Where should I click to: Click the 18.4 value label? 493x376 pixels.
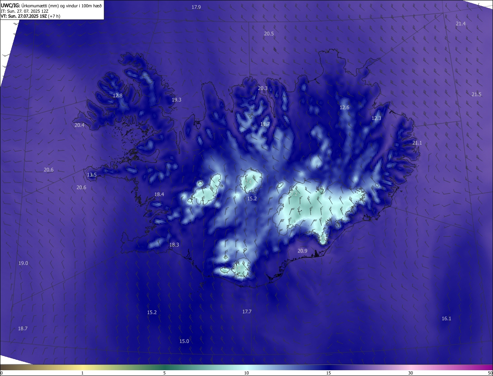click(159, 195)
